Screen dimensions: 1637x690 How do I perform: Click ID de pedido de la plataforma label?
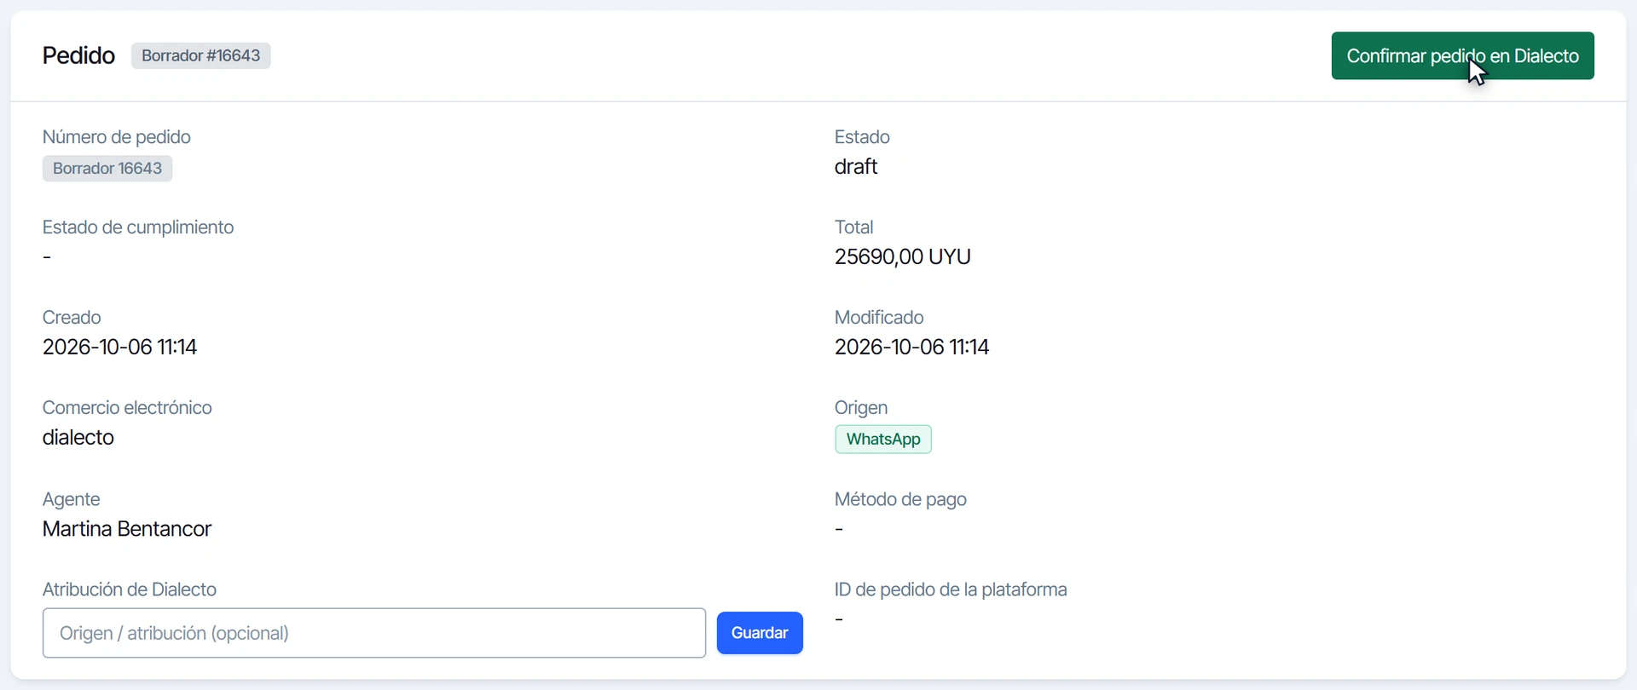[951, 589]
